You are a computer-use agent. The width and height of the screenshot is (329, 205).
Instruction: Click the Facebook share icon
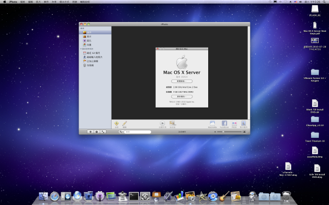[224, 124]
